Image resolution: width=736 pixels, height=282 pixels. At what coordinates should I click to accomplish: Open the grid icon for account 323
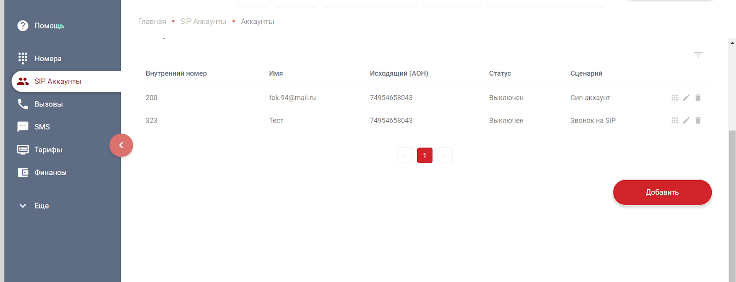pos(674,120)
